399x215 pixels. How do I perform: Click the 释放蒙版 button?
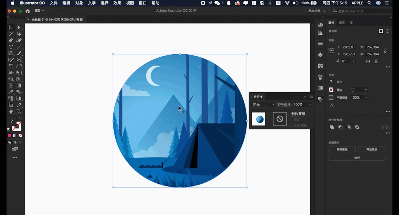click(371, 149)
